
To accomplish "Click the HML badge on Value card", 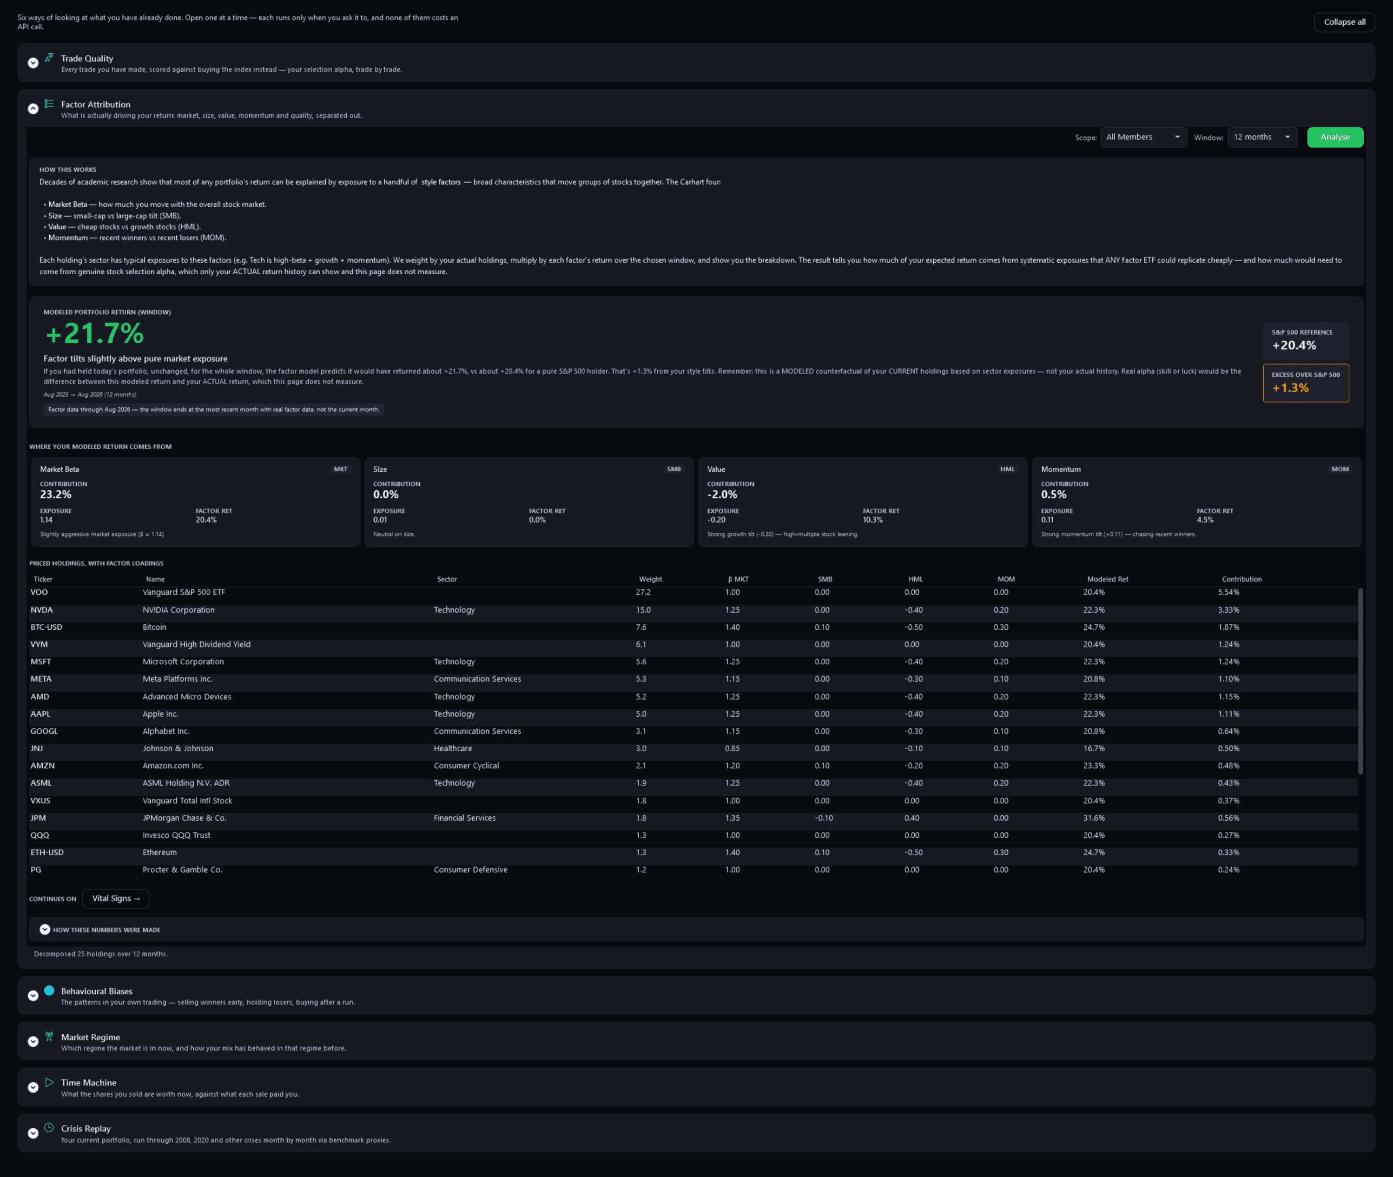I will [x=1007, y=469].
